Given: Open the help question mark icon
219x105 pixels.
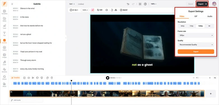Looking at the screenshot, I should click(x=145, y=4).
